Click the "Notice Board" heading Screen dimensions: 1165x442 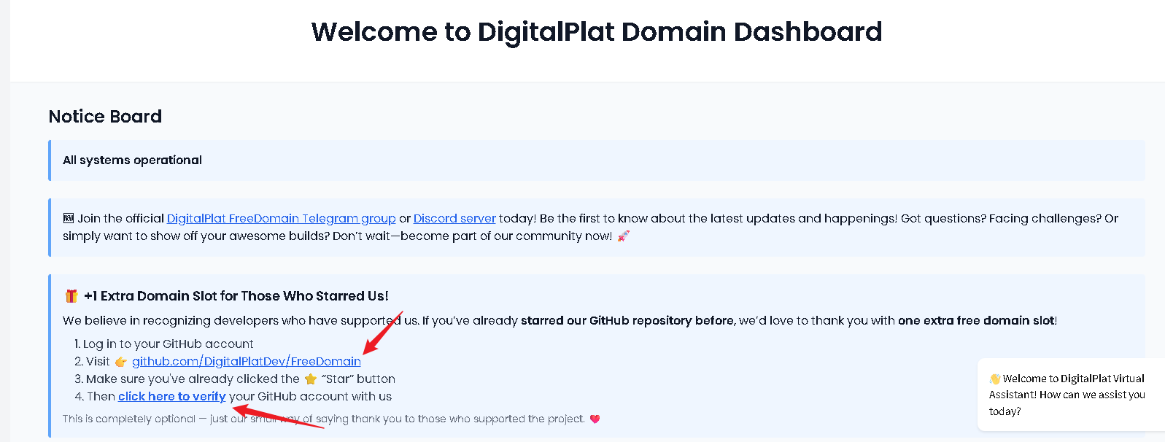click(105, 117)
